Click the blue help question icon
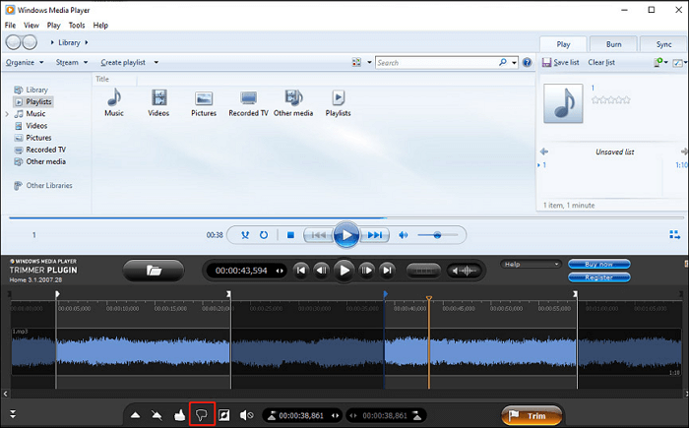 (527, 62)
